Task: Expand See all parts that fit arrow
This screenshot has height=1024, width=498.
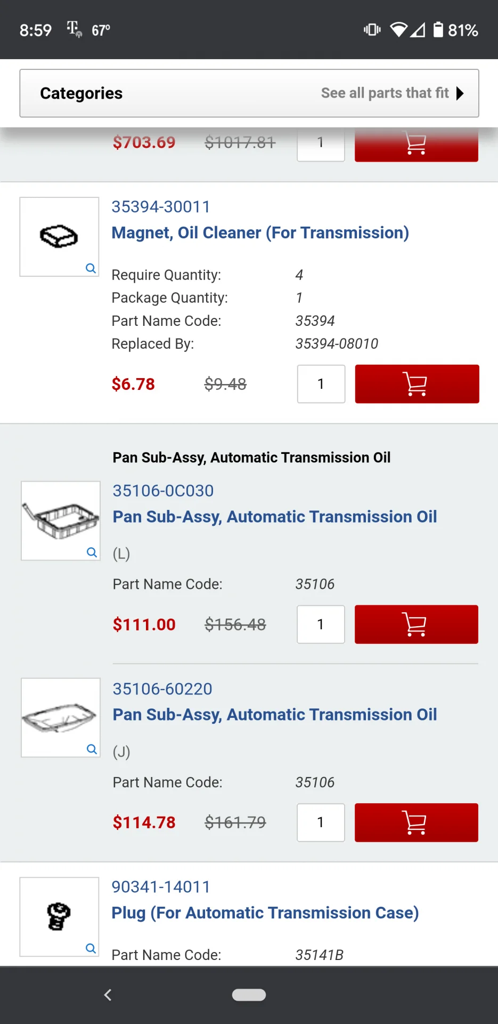Action: coord(460,93)
